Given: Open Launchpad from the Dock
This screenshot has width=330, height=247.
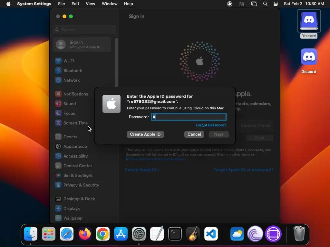Looking at the screenshot, I should click(49, 234).
